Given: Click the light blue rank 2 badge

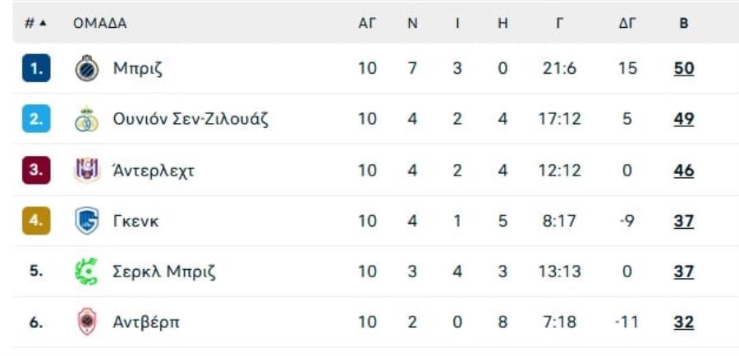Looking at the screenshot, I should pyautogui.click(x=36, y=119).
